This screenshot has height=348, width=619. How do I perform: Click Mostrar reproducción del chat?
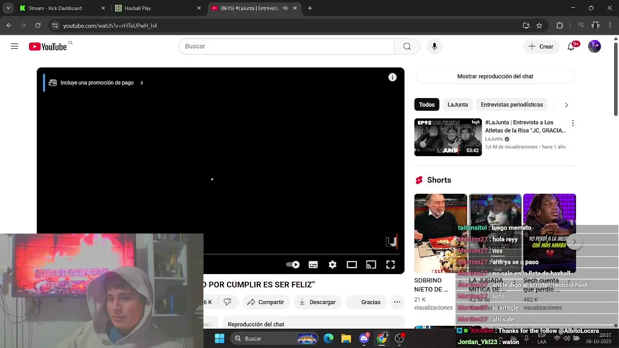[x=495, y=76]
